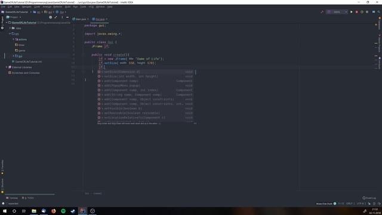This screenshot has height=215, width=382.
Task: Choose add(PopupMenu popup) suggestion
Action: [146, 85]
